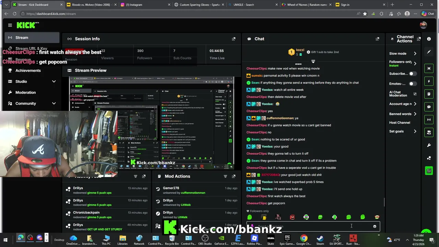439x247 pixels.
Task: Click chat scrollbar thumb
Action: click(384, 202)
